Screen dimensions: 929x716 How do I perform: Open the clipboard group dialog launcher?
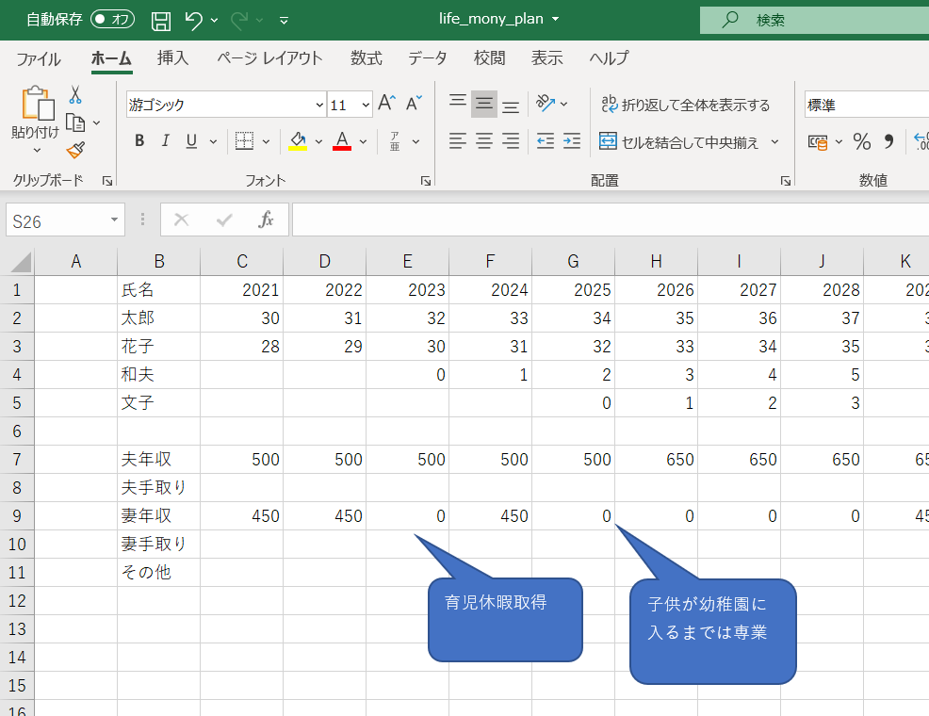(x=107, y=181)
